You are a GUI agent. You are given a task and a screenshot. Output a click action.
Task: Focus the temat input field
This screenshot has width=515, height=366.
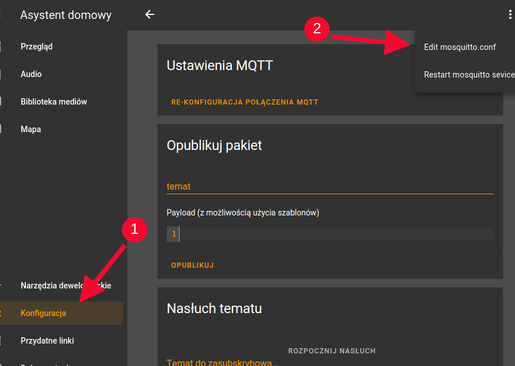tap(330, 186)
